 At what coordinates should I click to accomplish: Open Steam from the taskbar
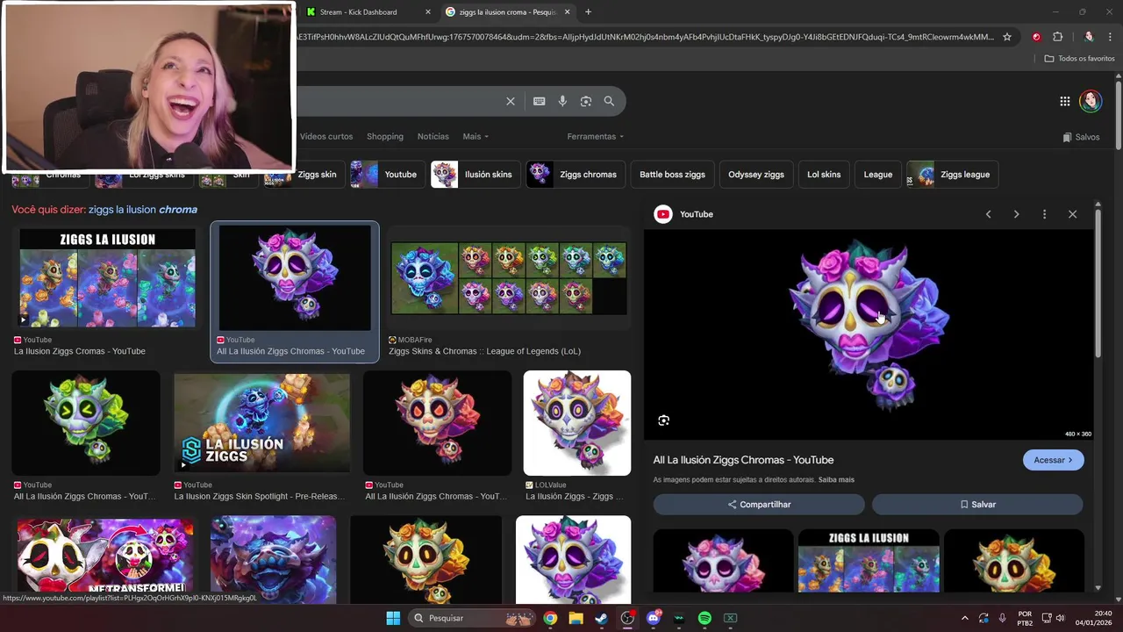coord(601,618)
